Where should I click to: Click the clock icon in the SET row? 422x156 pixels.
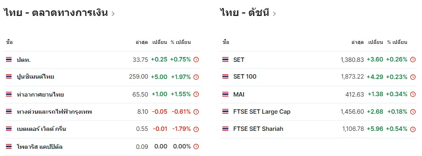click(413, 60)
